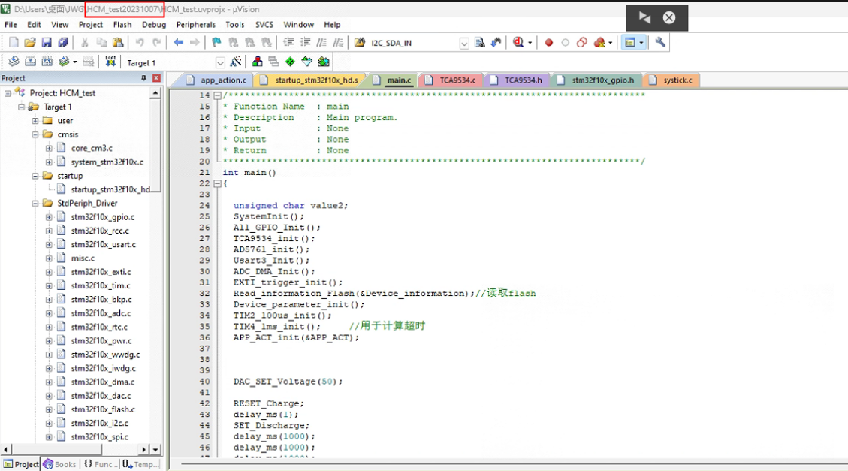This screenshot has height=471, width=848.
Task: Select misc.c in the project tree
Action: coord(83,258)
